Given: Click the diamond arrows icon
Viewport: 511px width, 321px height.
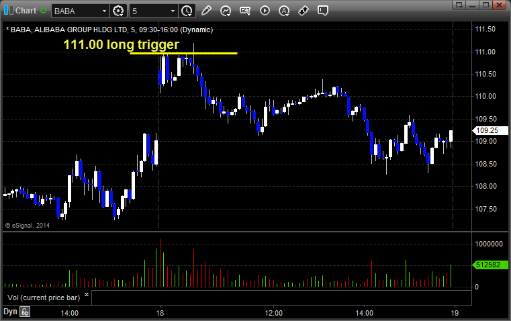Looking at the screenshot, I should [304, 11].
